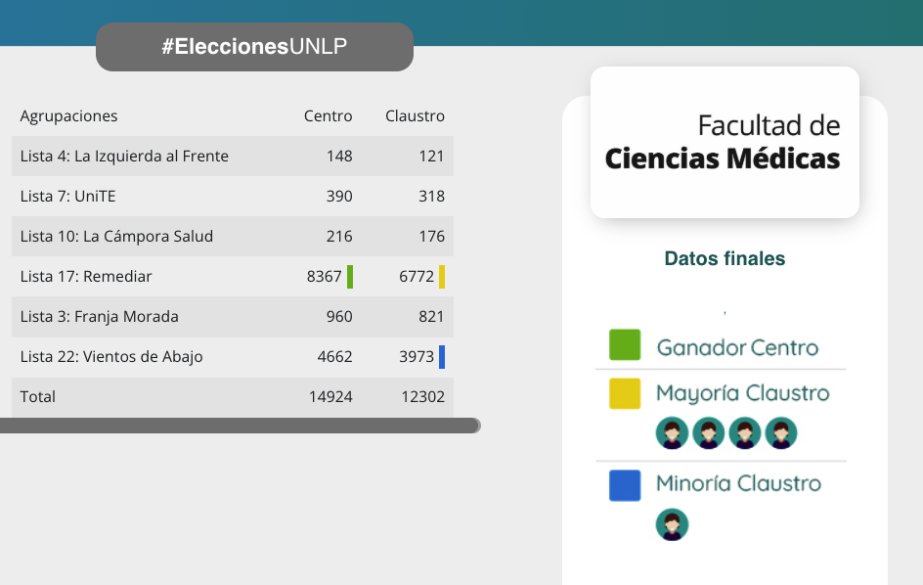The height and width of the screenshot is (585, 923).
Task: Click the first avatar under Mayoría Claustro
Action: [x=672, y=432]
